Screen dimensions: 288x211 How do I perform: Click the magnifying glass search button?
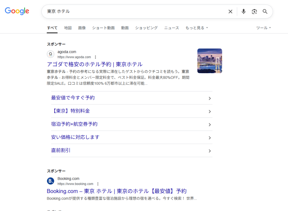[265, 12]
